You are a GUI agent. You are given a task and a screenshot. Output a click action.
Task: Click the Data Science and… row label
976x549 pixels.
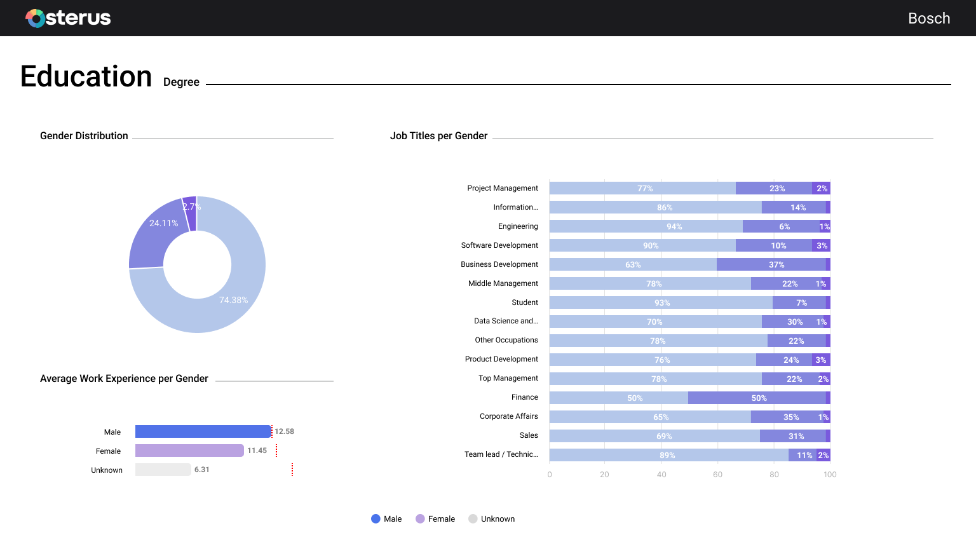click(506, 321)
